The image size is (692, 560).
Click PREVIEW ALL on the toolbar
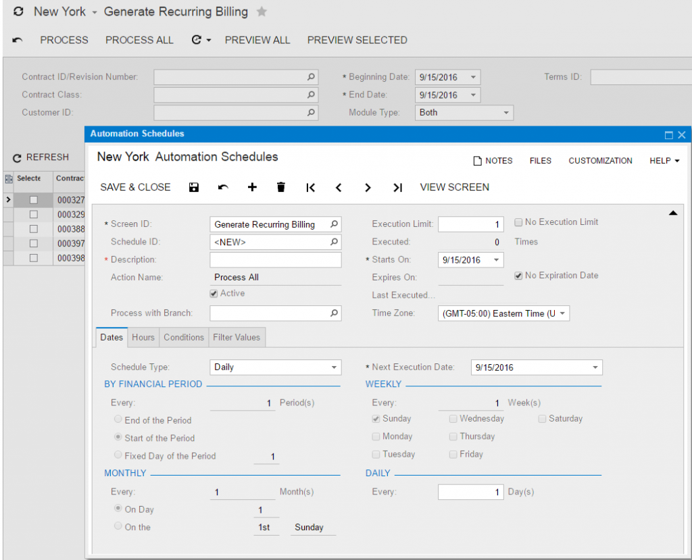[x=257, y=40]
